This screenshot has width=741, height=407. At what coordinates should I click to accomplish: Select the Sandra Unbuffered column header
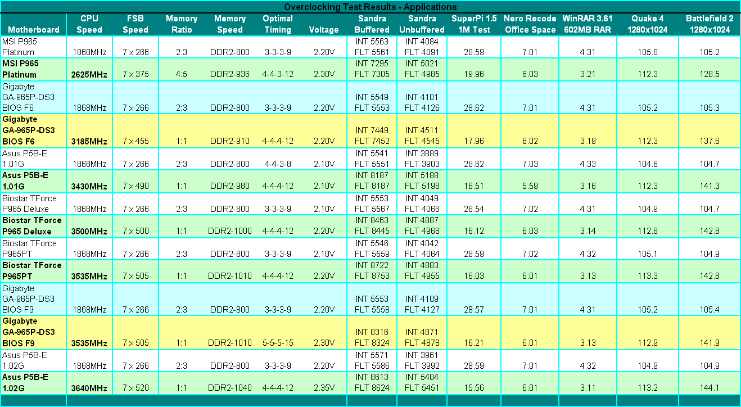tap(422, 24)
